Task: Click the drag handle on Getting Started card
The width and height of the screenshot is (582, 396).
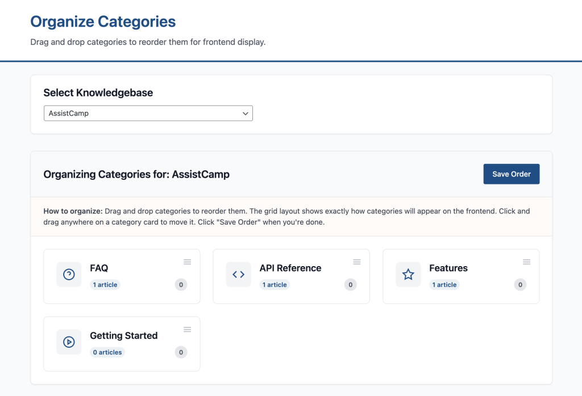Action: (187, 330)
